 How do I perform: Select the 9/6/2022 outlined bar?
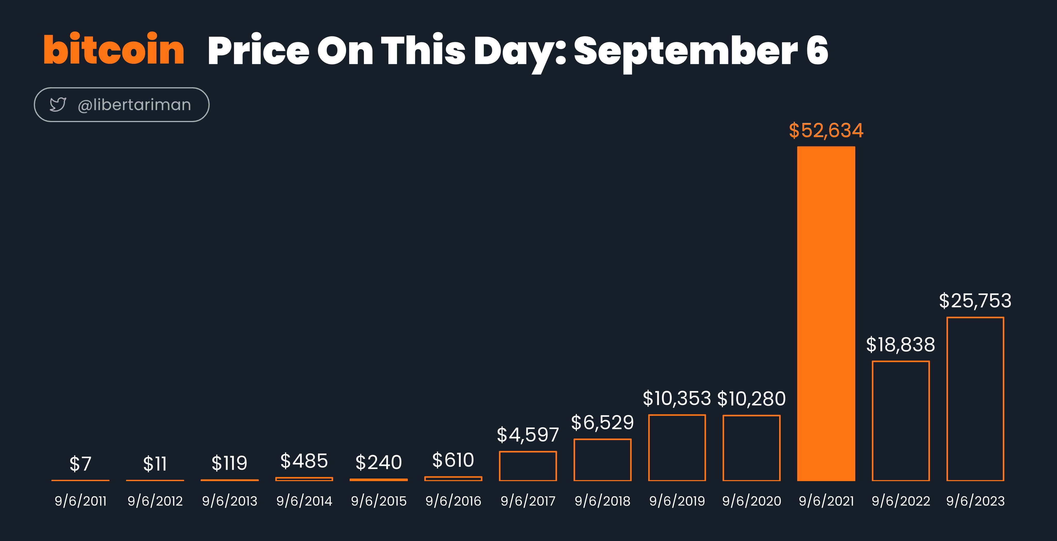click(901, 421)
